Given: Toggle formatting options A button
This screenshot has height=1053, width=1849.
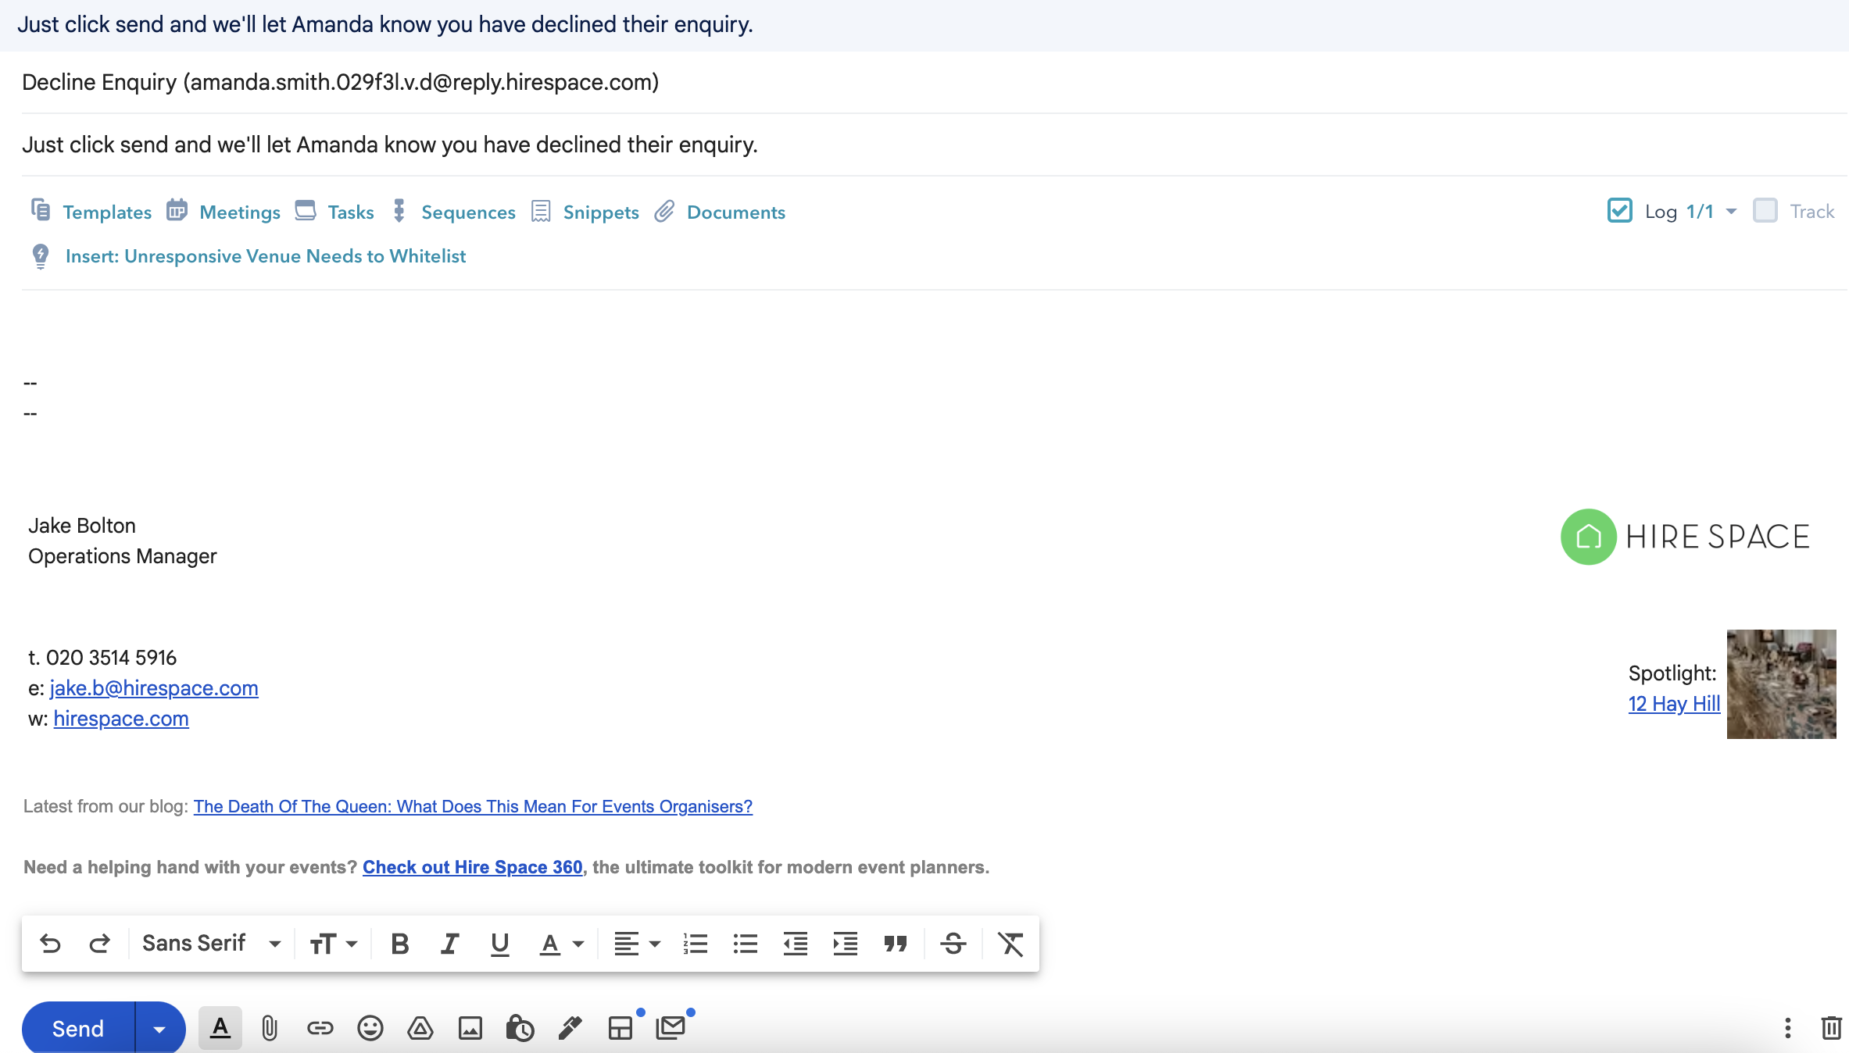Looking at the screenshot, I should 220,1028.
